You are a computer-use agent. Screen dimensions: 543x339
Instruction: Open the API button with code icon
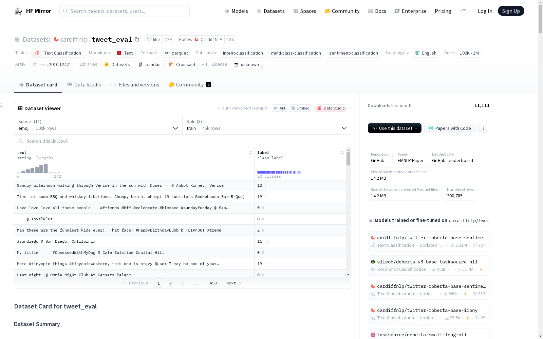(279, 108)
